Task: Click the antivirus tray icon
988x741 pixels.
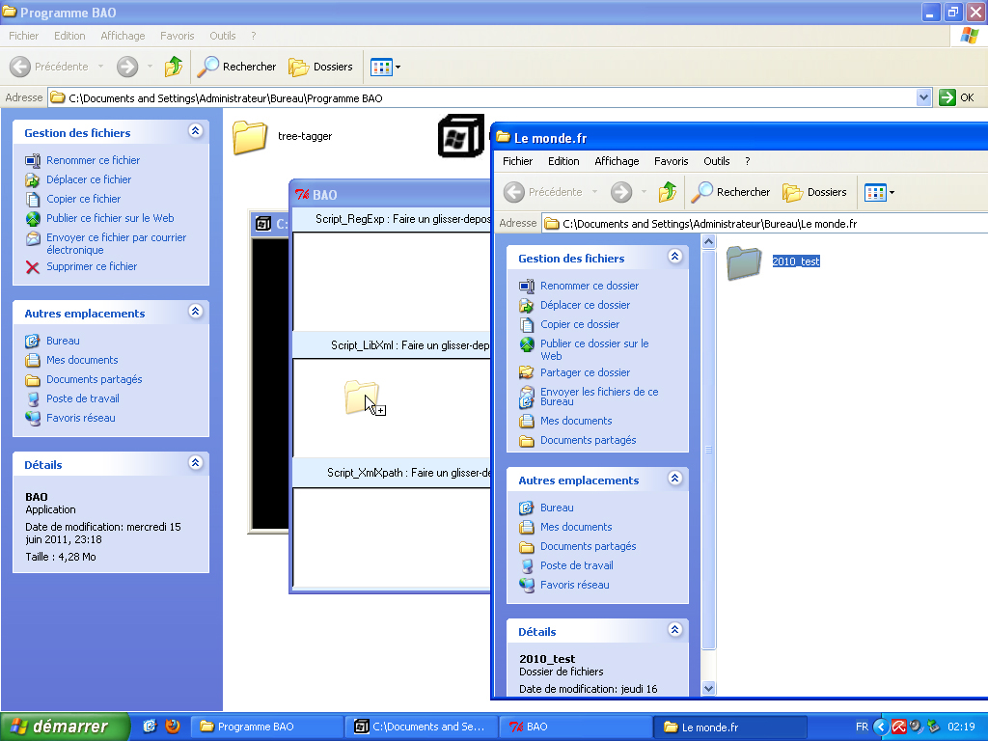Action: click(x=898, y=727)
